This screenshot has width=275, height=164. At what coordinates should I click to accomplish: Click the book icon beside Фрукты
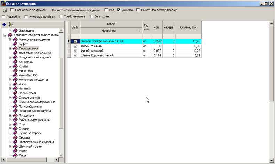tap(15, 138)
